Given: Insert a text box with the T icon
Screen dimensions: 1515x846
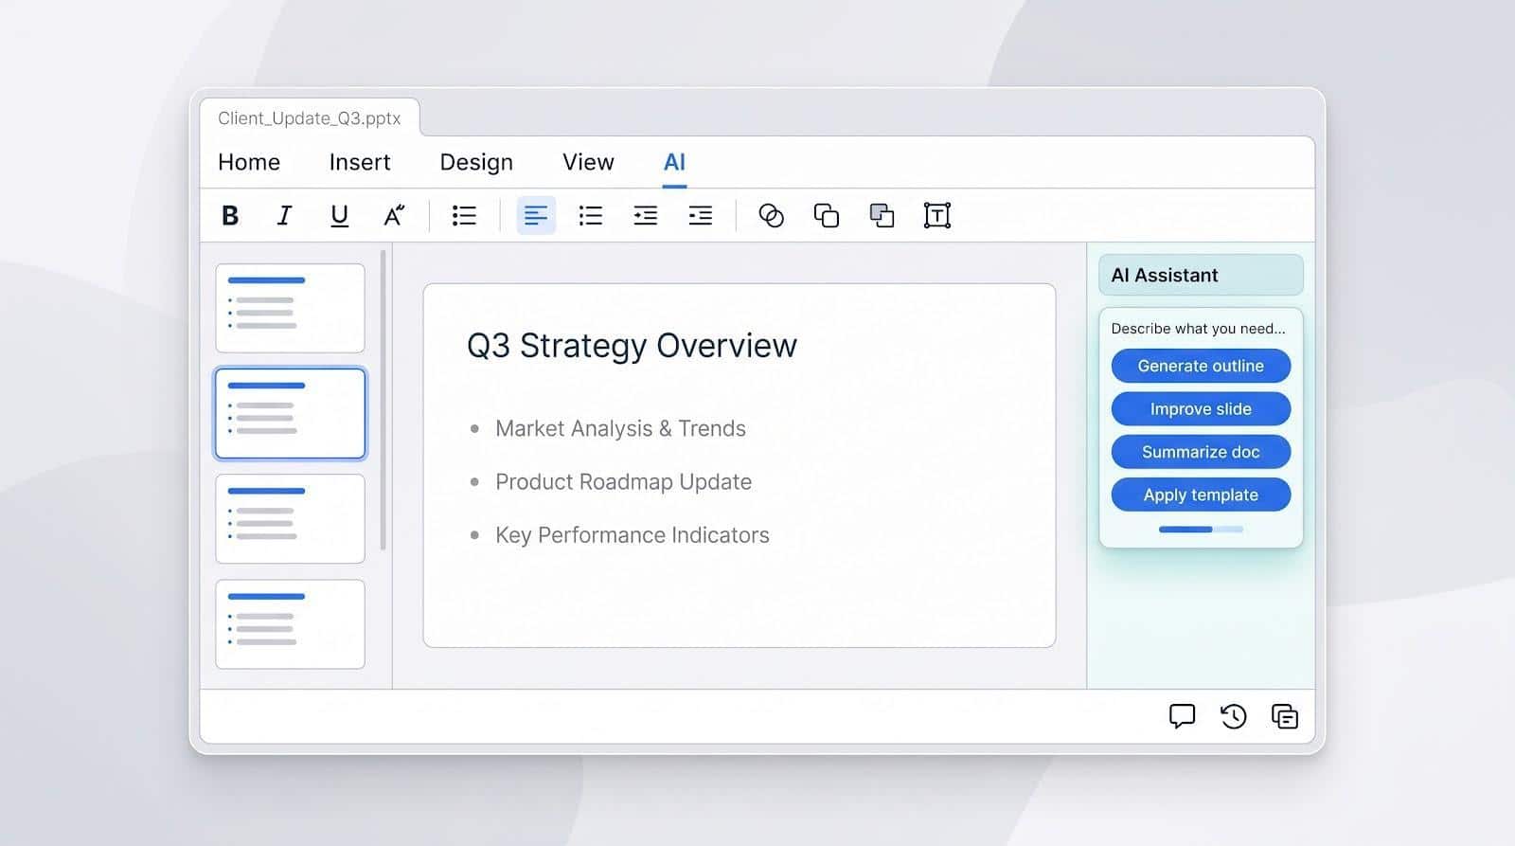Looking at the screenshot, I should [937, 216].
